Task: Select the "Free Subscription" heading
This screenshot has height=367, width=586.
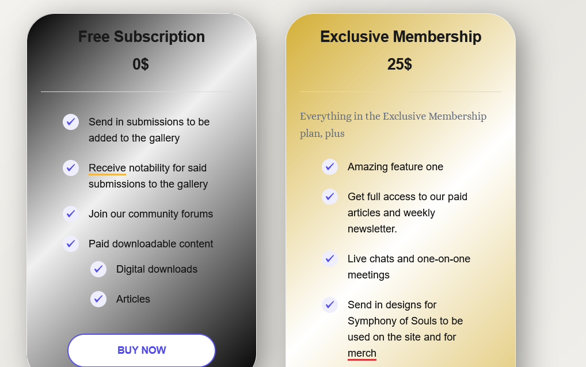Action: [142, 37]
